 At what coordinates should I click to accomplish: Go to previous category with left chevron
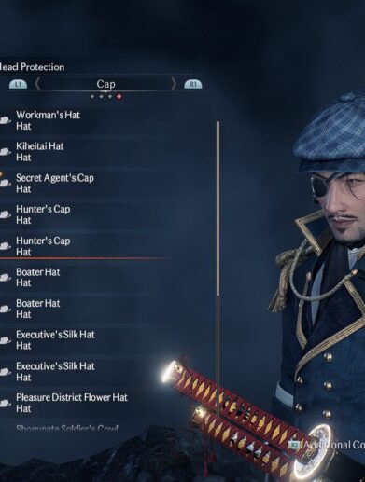point(37,84)
